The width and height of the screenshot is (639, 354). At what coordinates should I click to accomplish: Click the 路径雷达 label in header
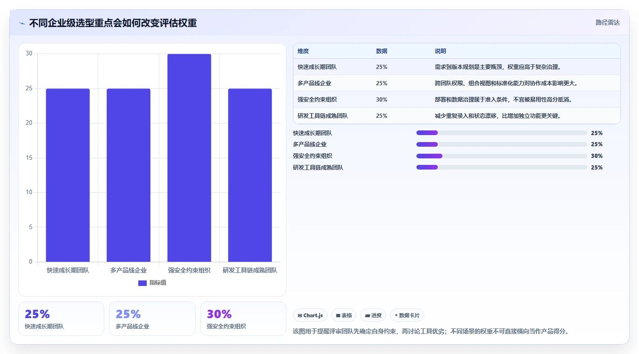(608, 22)
